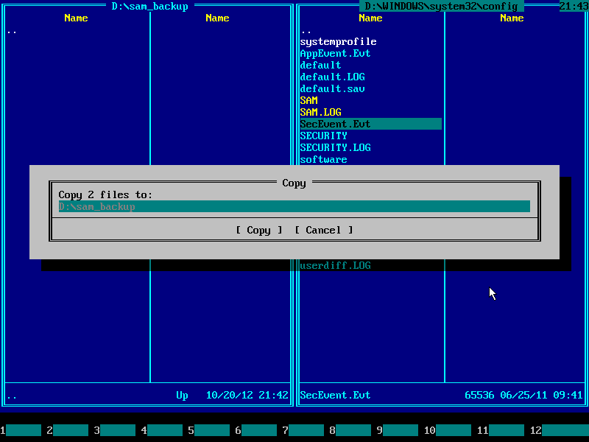Select default.LOG file

click(x=333, y=77)
